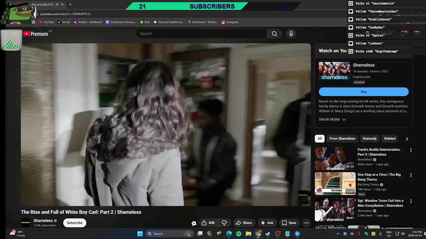Select the All filter chip
Screen dimensions: 426x239
(319, 138)
